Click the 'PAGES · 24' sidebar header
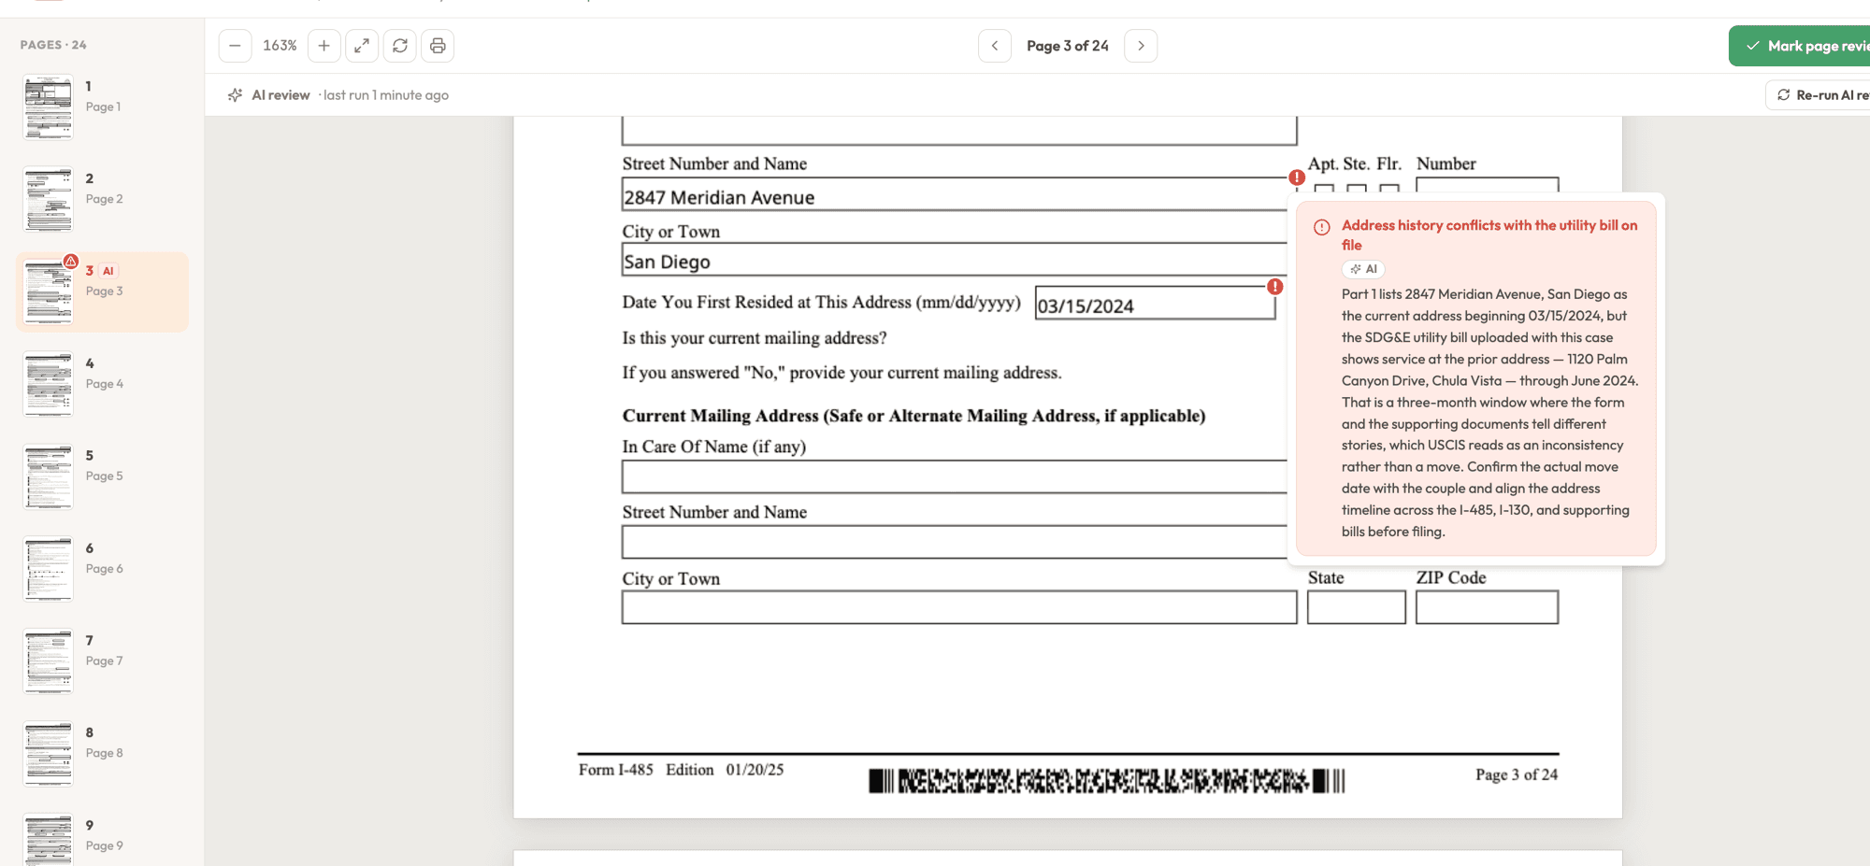Screen dimensions: 1870x866 coord(53,45)
